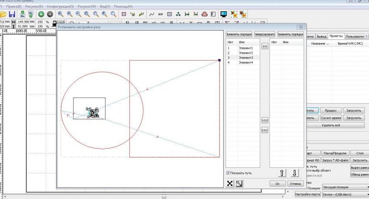
Task: Click the tab strip scroll arrow at right
Action: coord(367,36)
